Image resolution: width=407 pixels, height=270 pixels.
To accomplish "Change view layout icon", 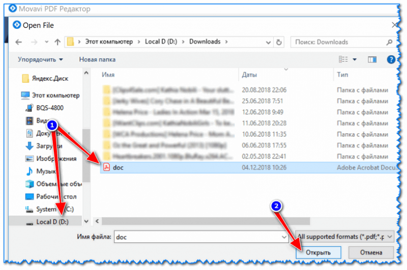I will (x=343, y=59).
